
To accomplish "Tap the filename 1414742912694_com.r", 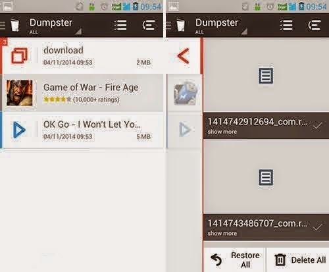I will 257,122.
